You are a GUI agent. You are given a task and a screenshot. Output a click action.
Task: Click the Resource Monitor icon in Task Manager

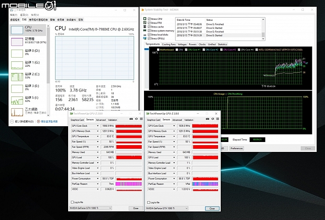(x=38, y=121)
